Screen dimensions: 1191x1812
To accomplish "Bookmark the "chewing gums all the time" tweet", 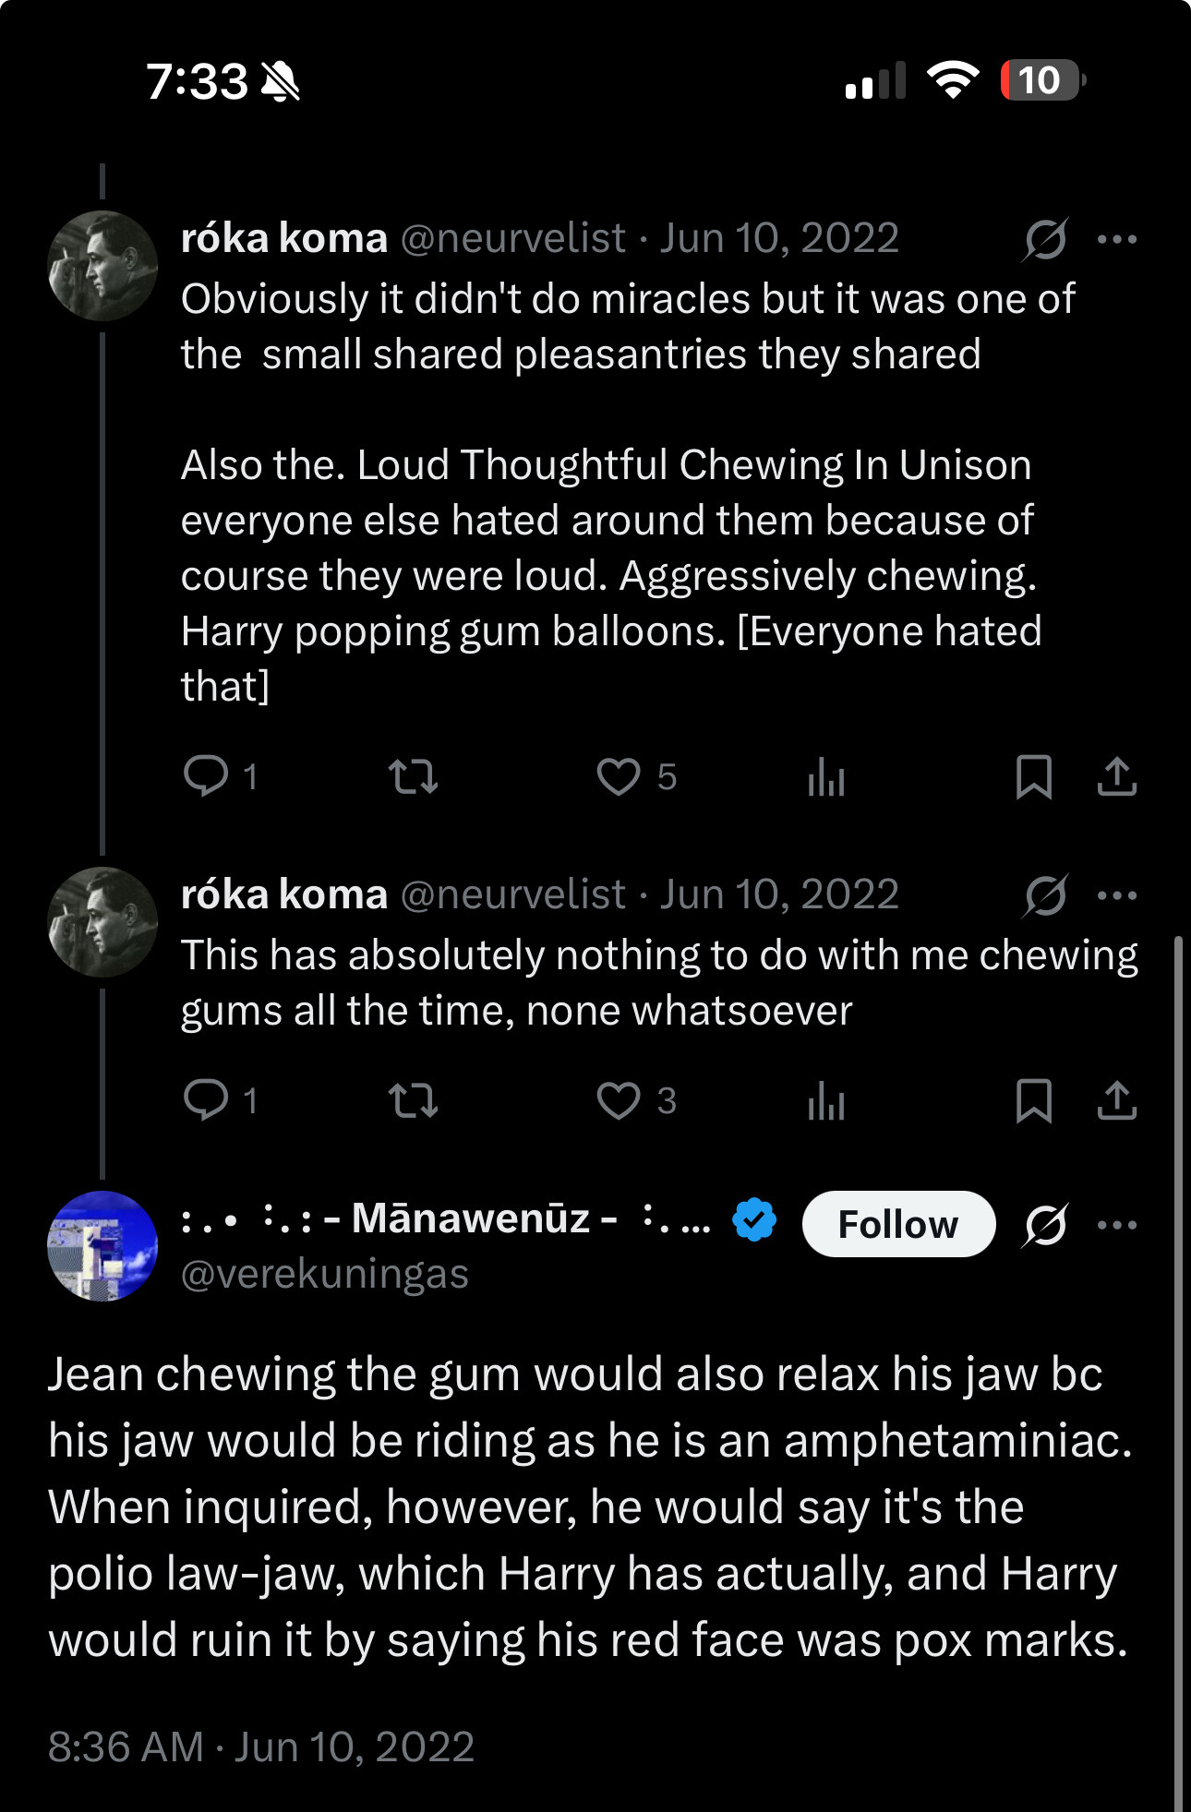I will 1033,1100.
